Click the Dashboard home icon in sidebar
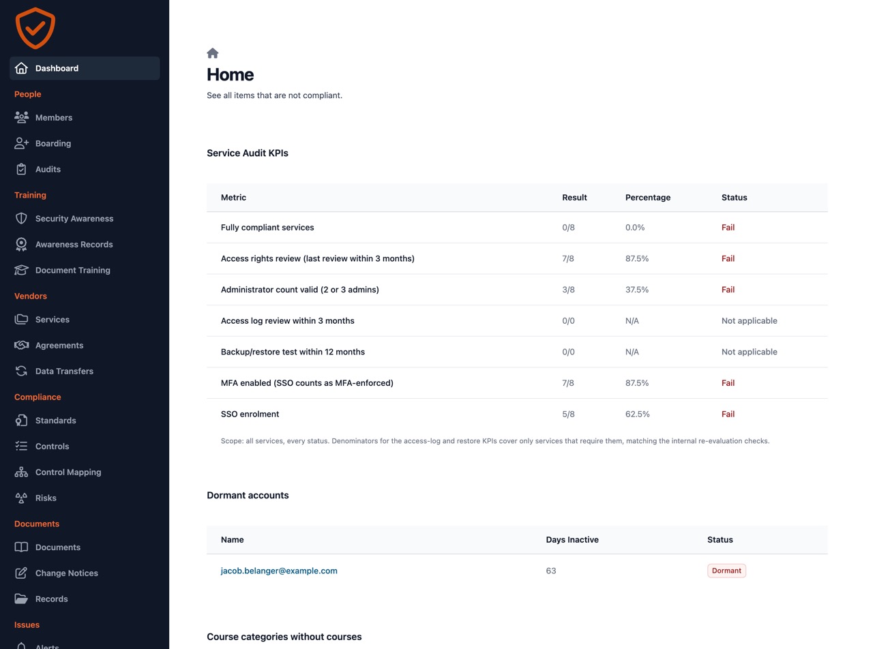The height and width of the screenshot is (649, 875). coord(21,68)
